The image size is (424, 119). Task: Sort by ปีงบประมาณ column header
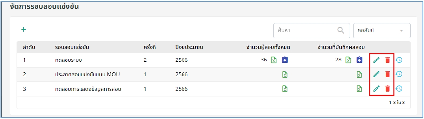click(x=189, y=47)
